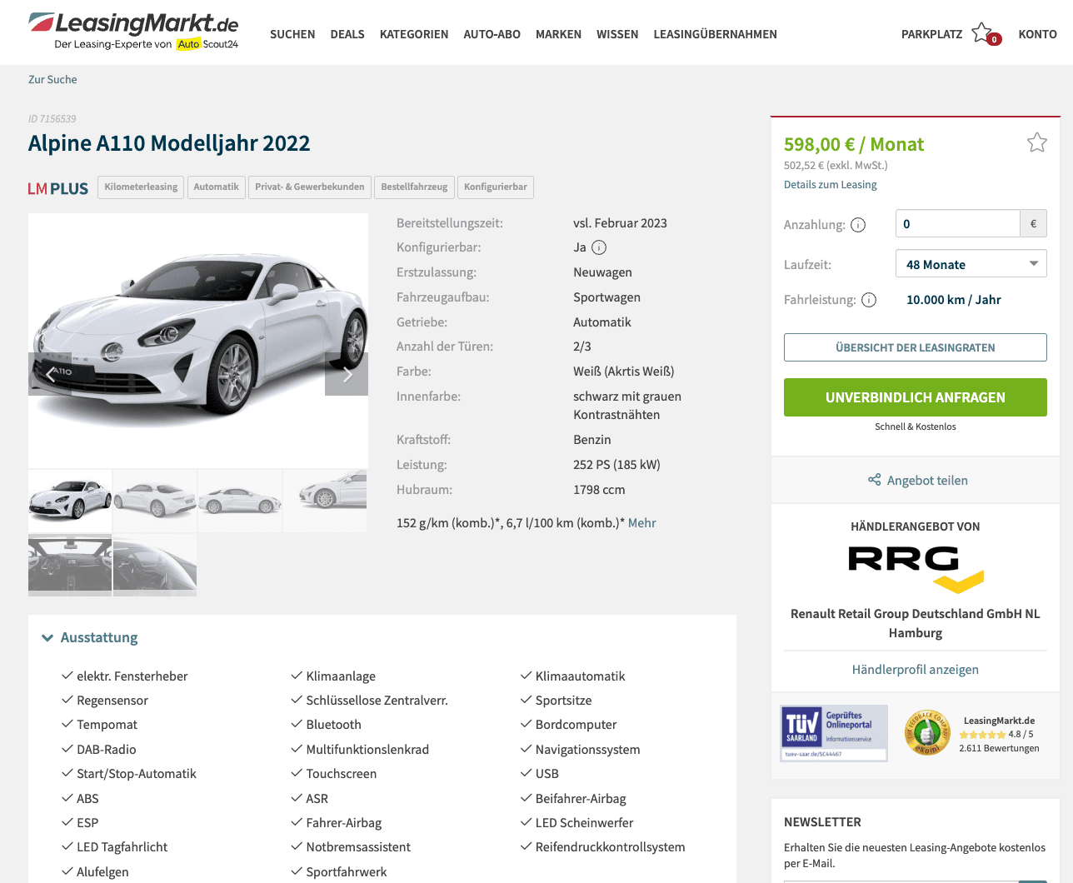1073x883 pixels.
Task: Select the Konfigurierbar tag
Action: (x=496, y=187)
